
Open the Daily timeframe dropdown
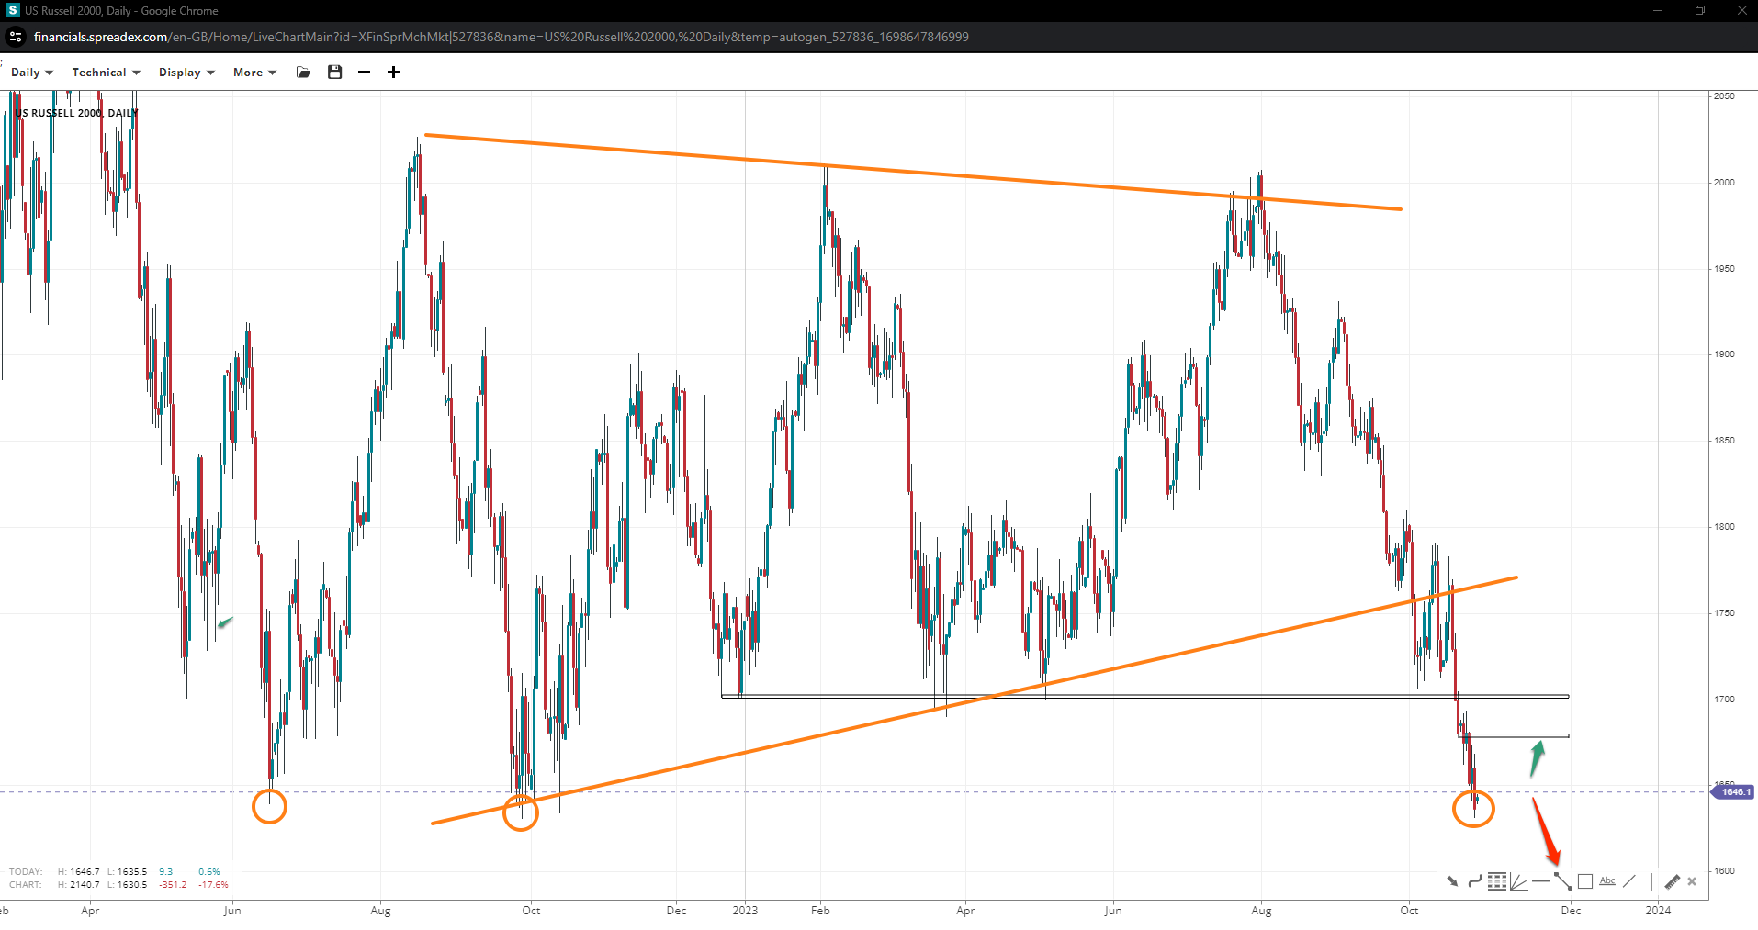(x=31, y=73)
